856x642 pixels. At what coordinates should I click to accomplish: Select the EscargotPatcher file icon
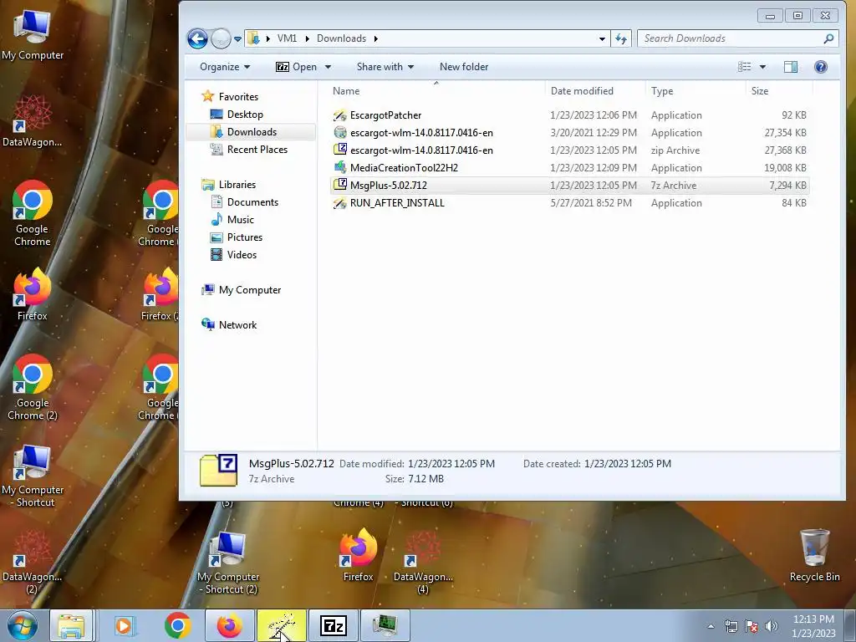coord(340,115)
